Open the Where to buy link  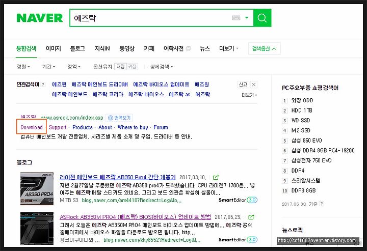[x=133, y=127]
